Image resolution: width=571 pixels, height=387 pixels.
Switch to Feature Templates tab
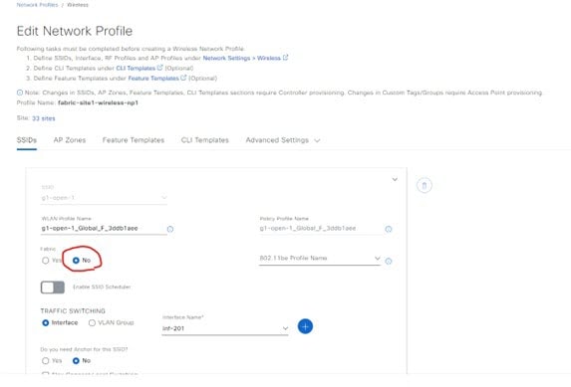click(134, 140)
